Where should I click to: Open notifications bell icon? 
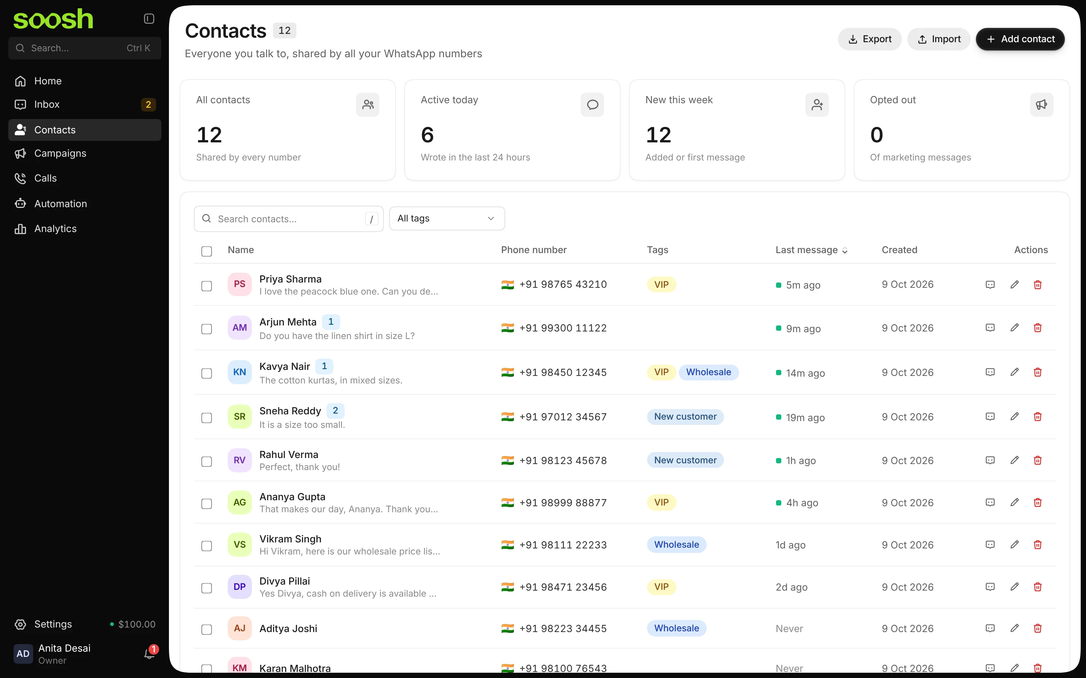tap(149, 654)
